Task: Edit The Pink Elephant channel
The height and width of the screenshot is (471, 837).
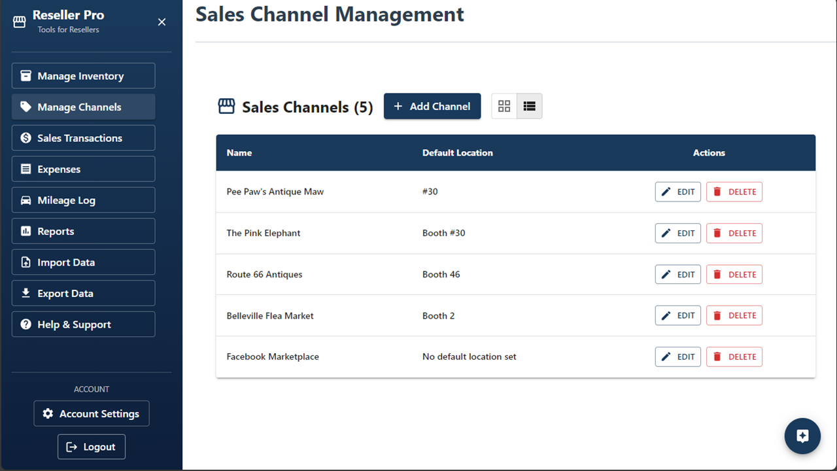Action: (x=678, y=233)
